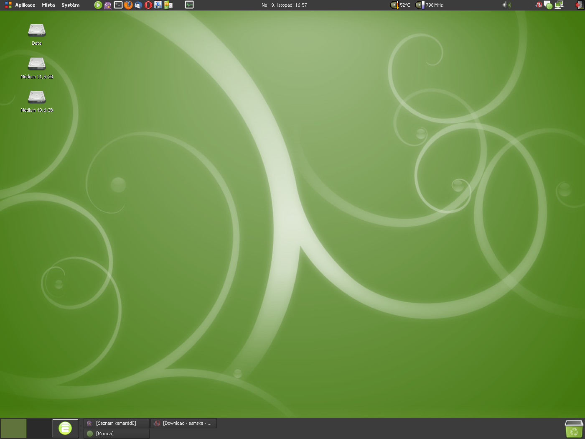Open the Systém menu
The height and width of the screenshot is (439, 585).
[70, 5]
